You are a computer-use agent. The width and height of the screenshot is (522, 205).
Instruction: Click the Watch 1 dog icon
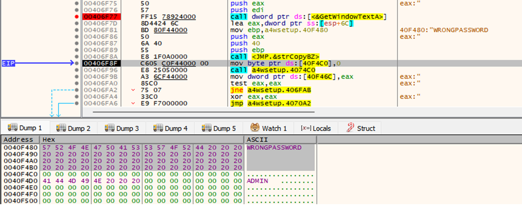coord(255,128)
